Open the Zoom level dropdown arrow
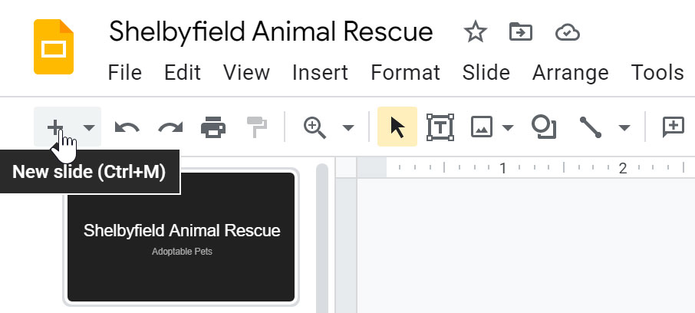Viewport: 695px width, 313px height. [348, 127]
